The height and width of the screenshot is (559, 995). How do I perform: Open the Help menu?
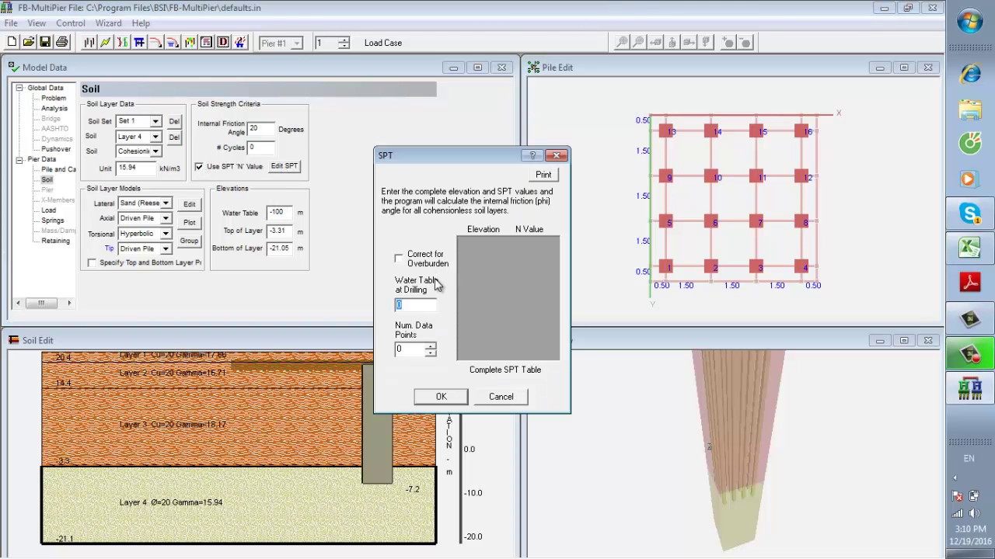[141, 23]
